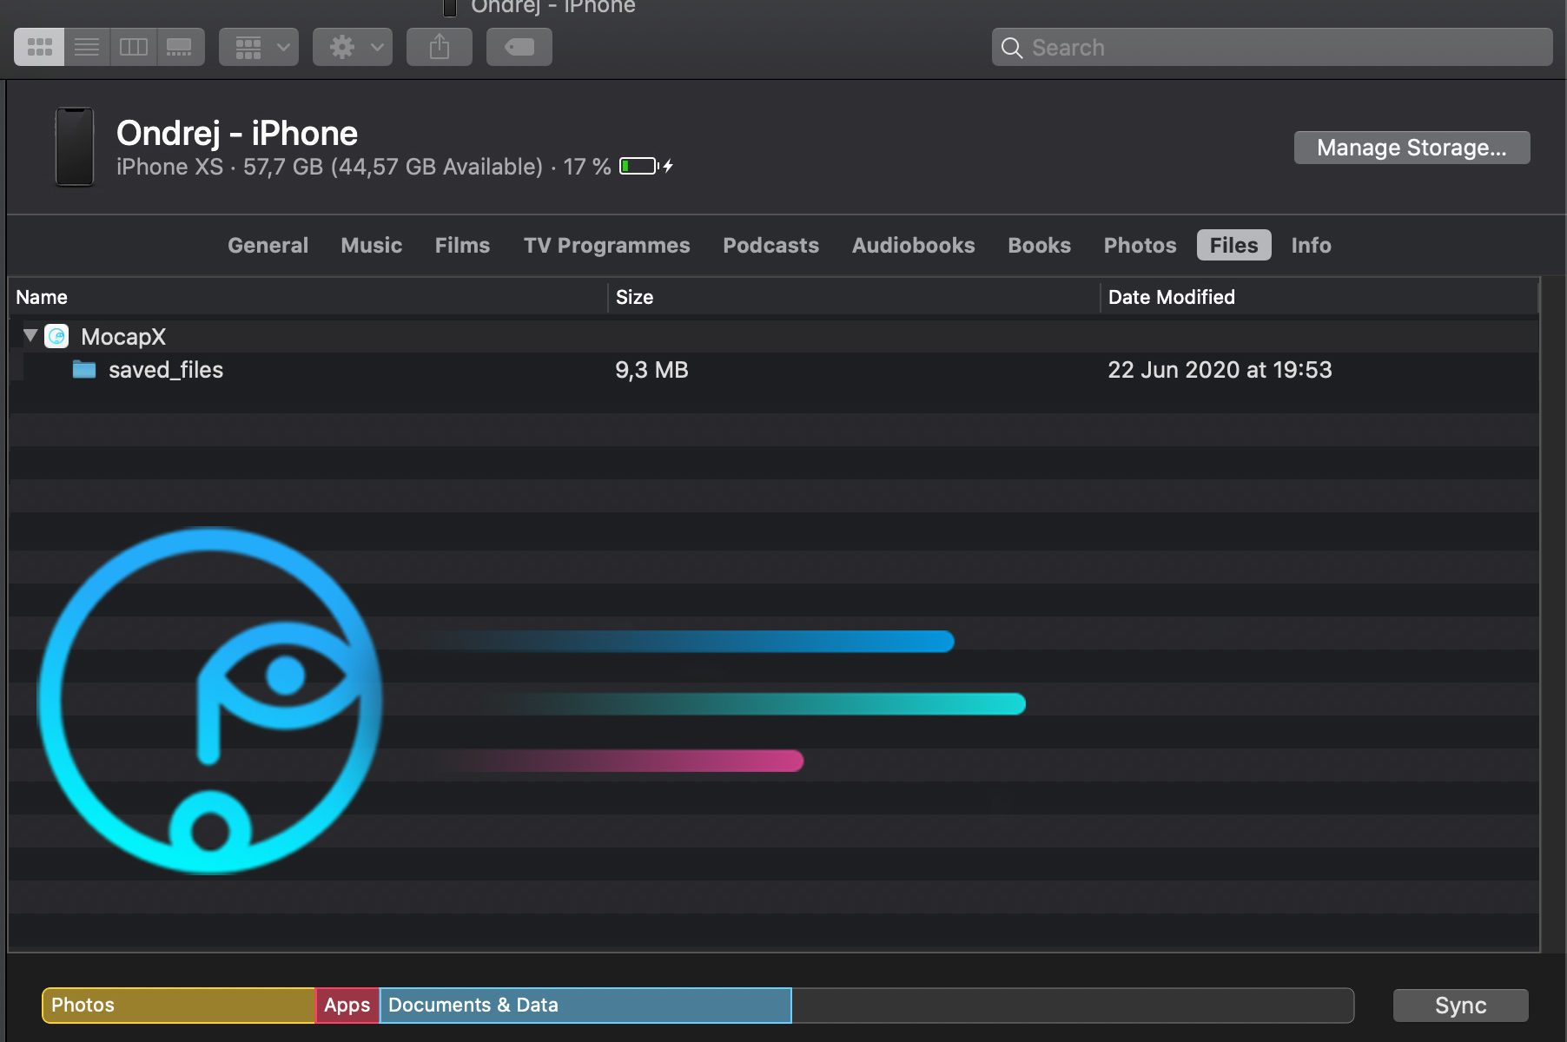1567x1042 pixels.
Task: Open the Films tab
Action: click(462, 246)
